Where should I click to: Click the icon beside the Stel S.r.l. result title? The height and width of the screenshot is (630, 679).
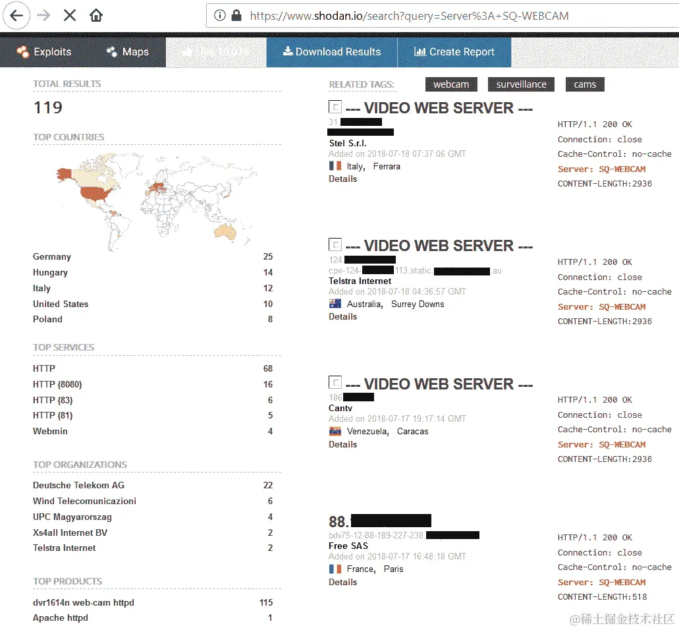click(335, 107)
